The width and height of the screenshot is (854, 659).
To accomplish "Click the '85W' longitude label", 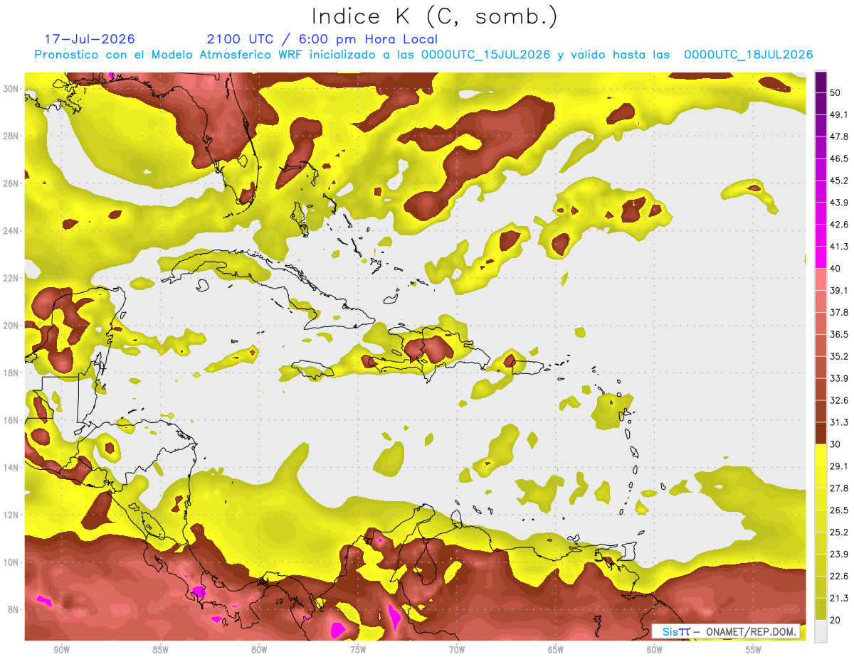I will 160,650.
